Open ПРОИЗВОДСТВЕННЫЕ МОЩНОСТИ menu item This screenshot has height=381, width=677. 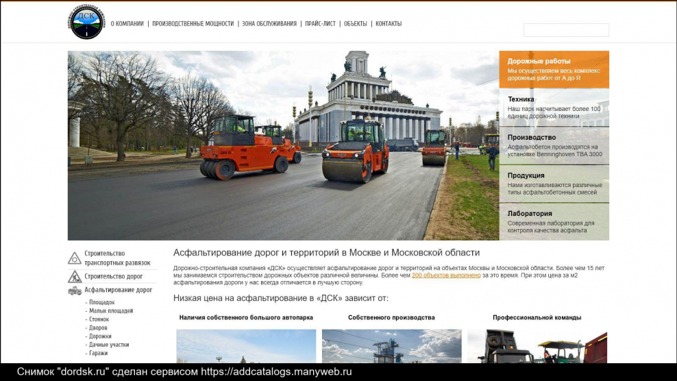coord(193,24)
